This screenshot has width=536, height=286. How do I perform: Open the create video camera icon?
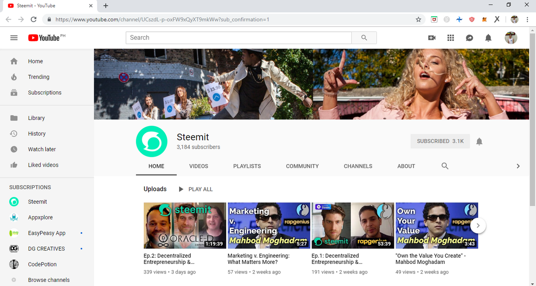(x=432, y=38)
